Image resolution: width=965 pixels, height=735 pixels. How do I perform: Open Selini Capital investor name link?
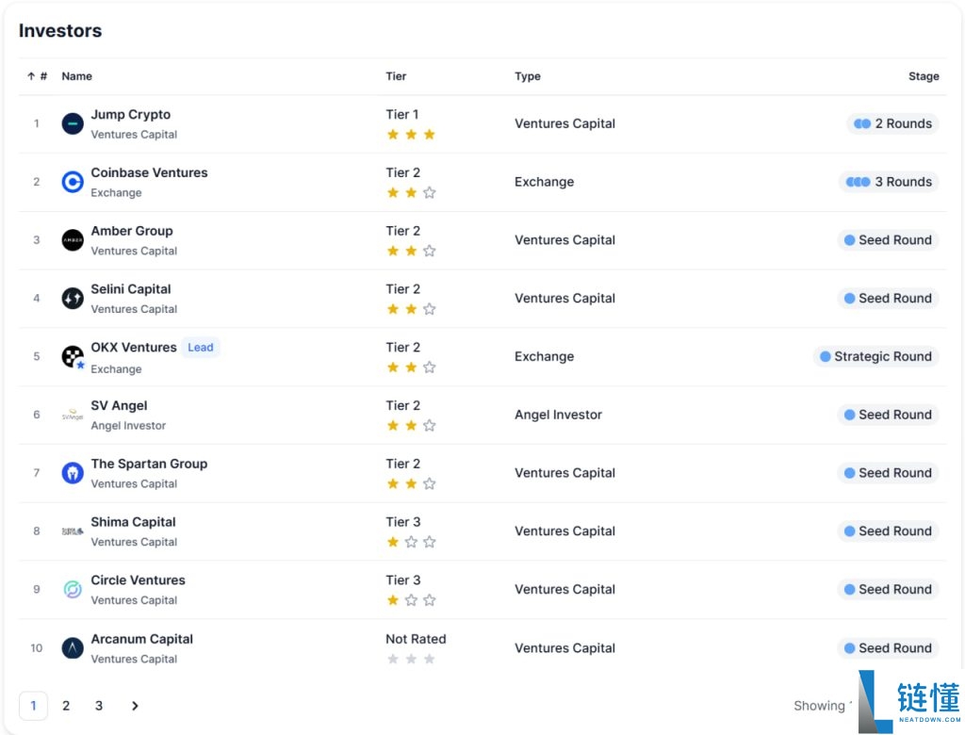click(130, 288)
